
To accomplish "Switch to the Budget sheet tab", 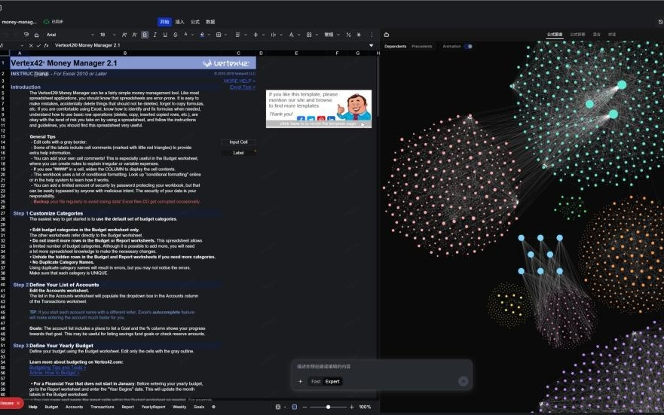I will point(51,407).
